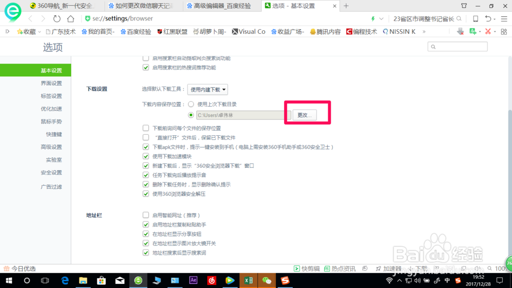The image size is (512, 288).
Task: Enable 启用搜索栏的热搜词推荐功能 checkbox
Action: point(145,67)
